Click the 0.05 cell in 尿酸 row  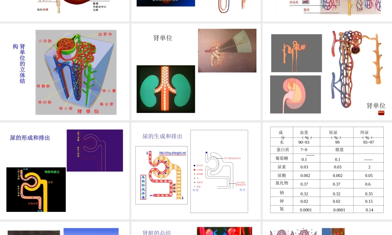[x=369, y=175]
